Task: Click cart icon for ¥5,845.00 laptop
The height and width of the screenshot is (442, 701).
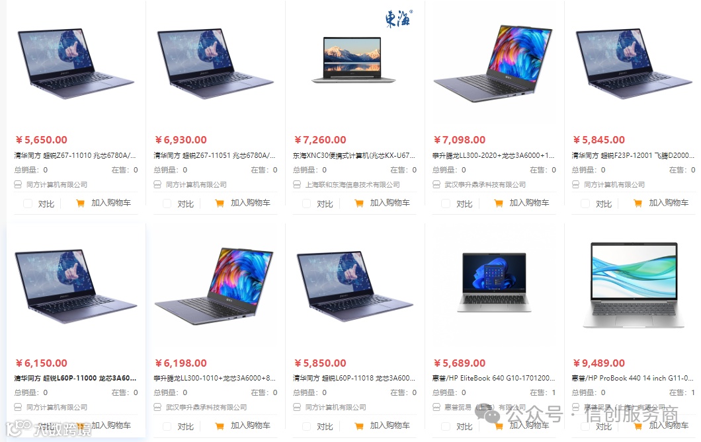Action: (x=638, y=203)
